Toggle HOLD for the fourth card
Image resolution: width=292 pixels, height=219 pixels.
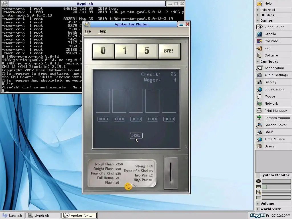point(152,119)
